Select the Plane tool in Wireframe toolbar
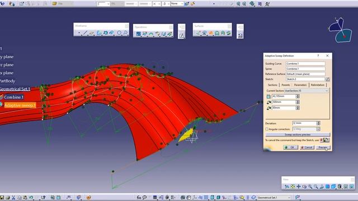Screen dimensions: 358x201 pyautogui.click(x=92, y=33)
